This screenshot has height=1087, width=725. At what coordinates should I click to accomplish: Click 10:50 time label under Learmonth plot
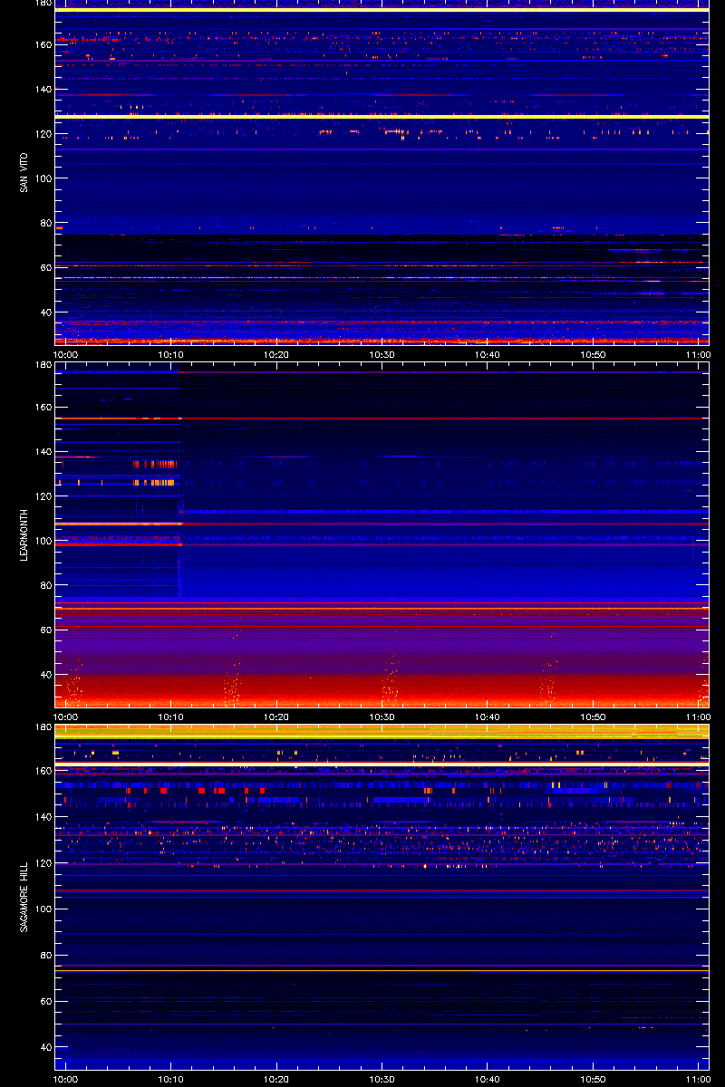[594, 717]
